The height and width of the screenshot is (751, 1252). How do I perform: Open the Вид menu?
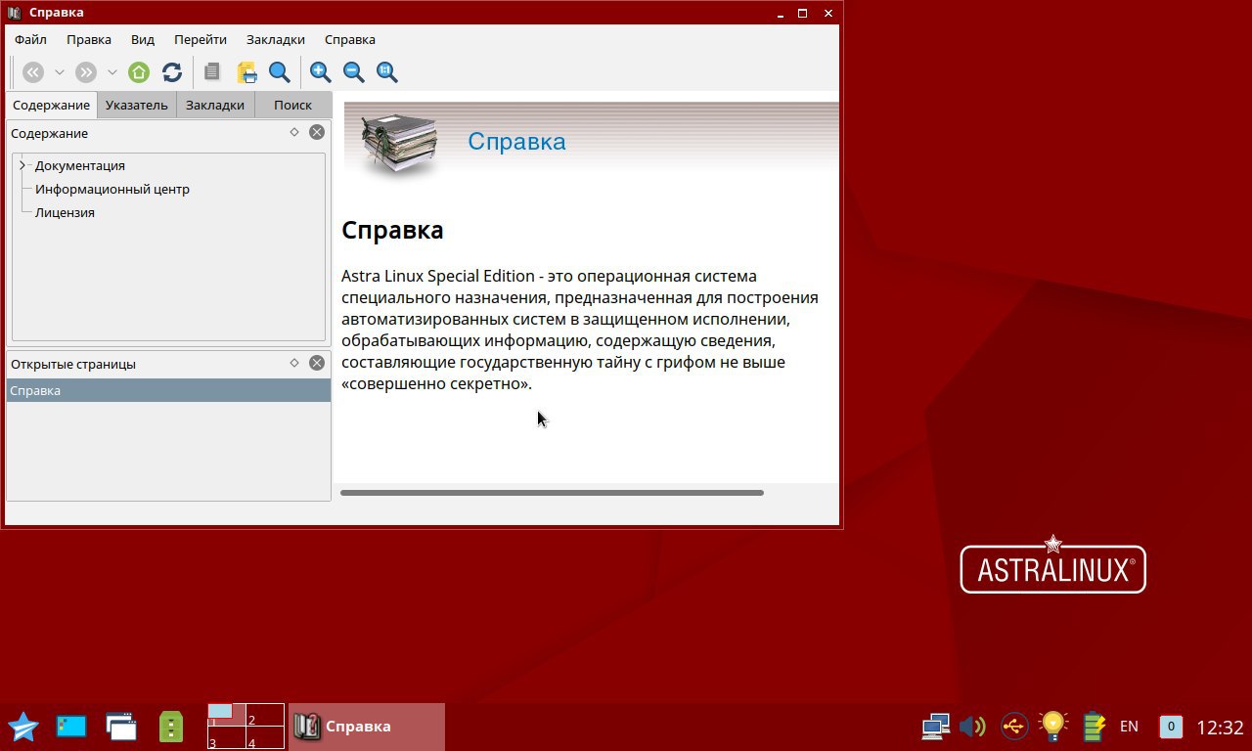(143, 39)
